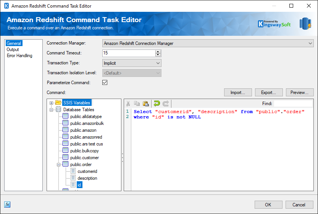Click the column icon beside description
Viewport: 318px width, 214px height.
[73, 178]
